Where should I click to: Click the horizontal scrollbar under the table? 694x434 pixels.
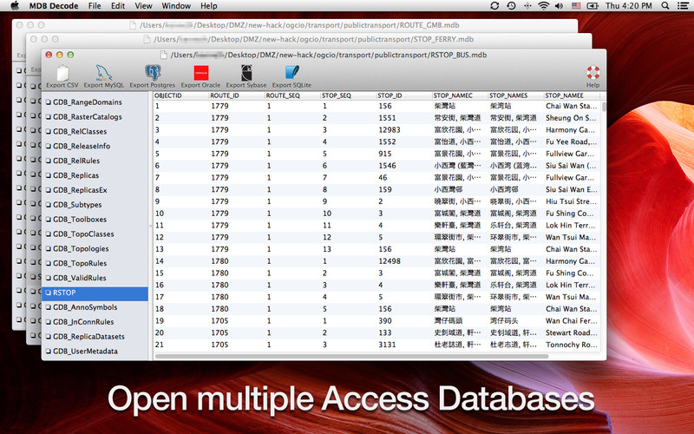coord(352,356)
